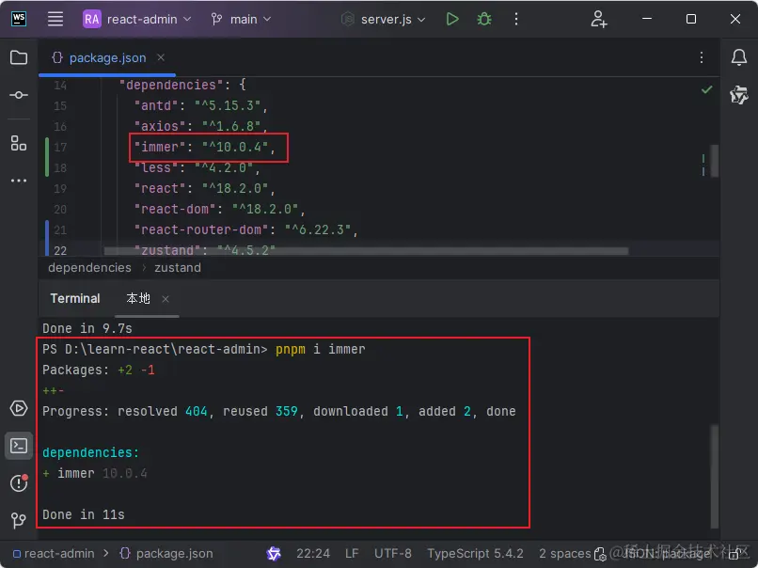This screenshot has height=568, width=758.
Task: Click the editor horizontal scrollbar
Action: pyautogui.click(x=366, y=251)
